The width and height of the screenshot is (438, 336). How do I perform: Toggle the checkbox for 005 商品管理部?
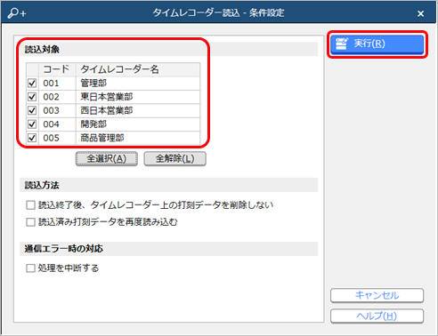(x=32, y=138)
